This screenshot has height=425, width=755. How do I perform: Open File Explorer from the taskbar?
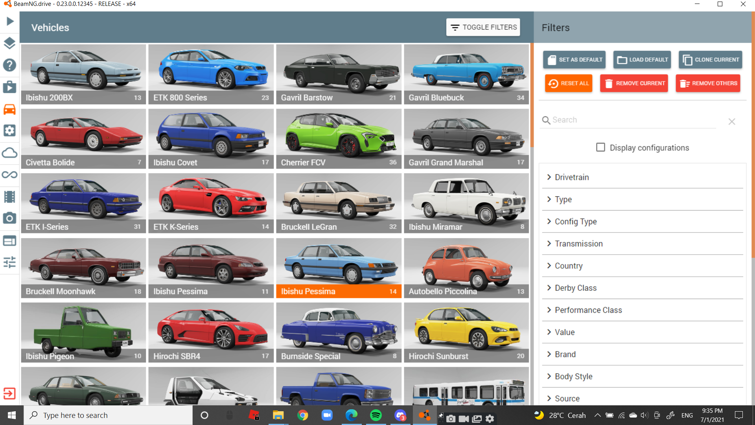(x=278, y=415)
